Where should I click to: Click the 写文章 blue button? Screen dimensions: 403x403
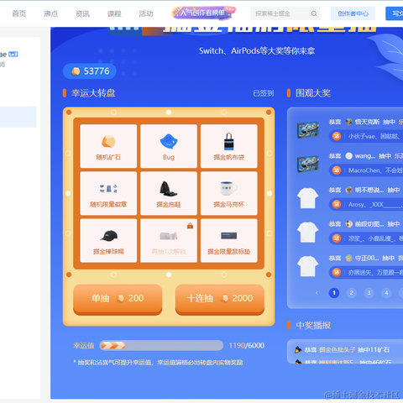395,13
